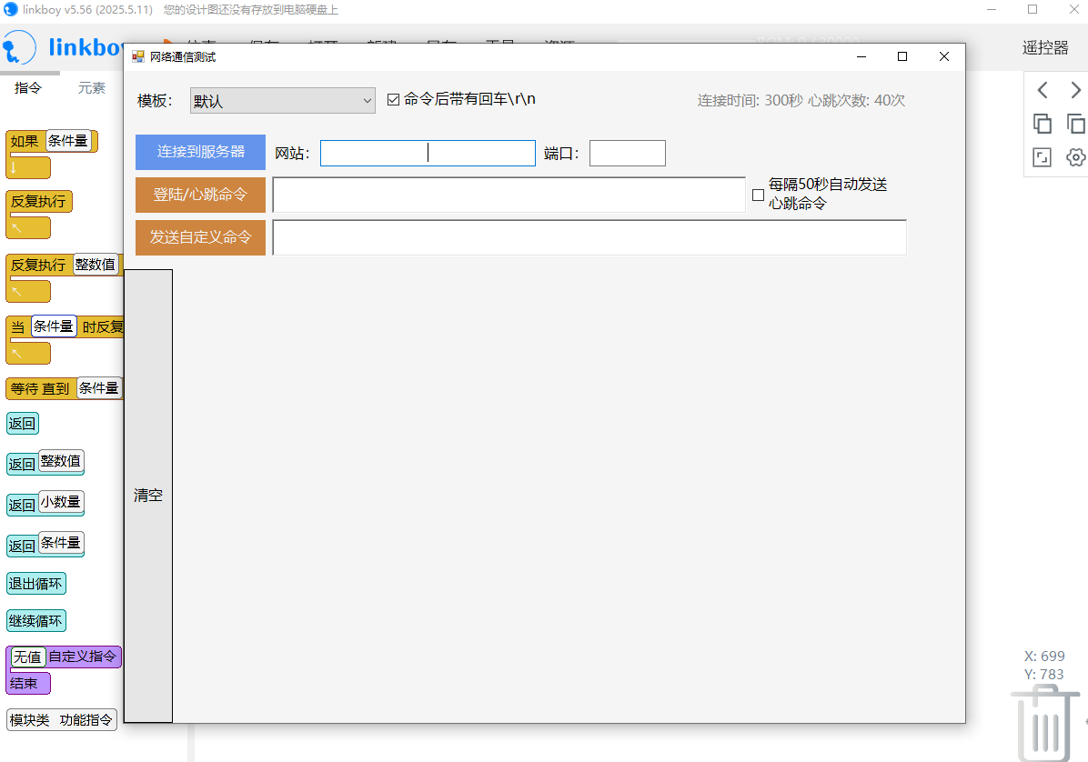Open the 模板 dropdown showing 默认
The width and height of the screenshot is (1088, 762).
282,101
